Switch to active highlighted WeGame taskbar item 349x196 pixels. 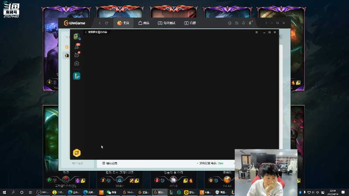point(159,192)
